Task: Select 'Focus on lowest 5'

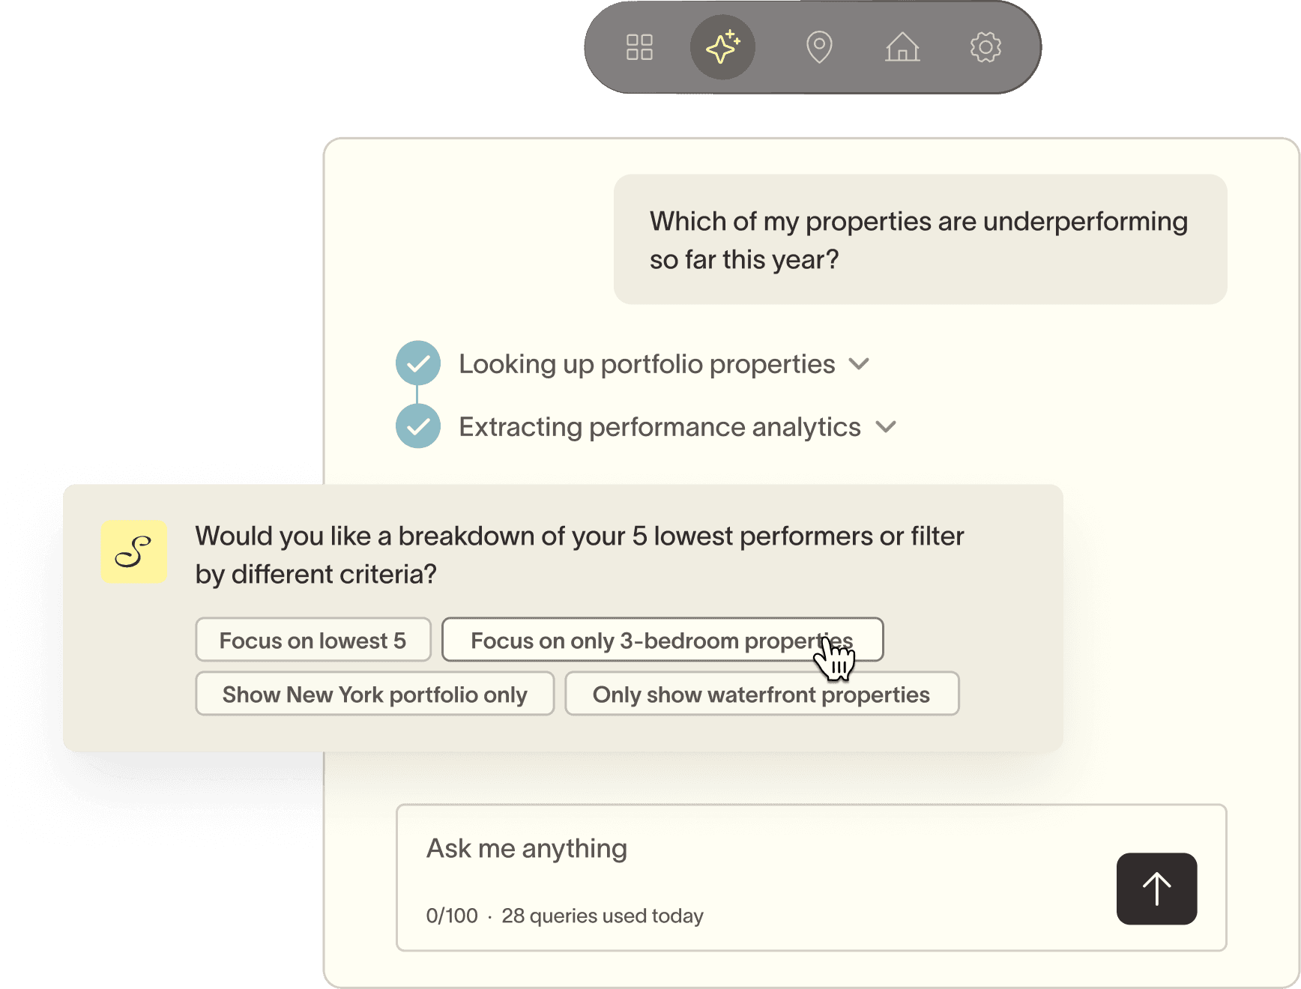Action: point(313,640)
